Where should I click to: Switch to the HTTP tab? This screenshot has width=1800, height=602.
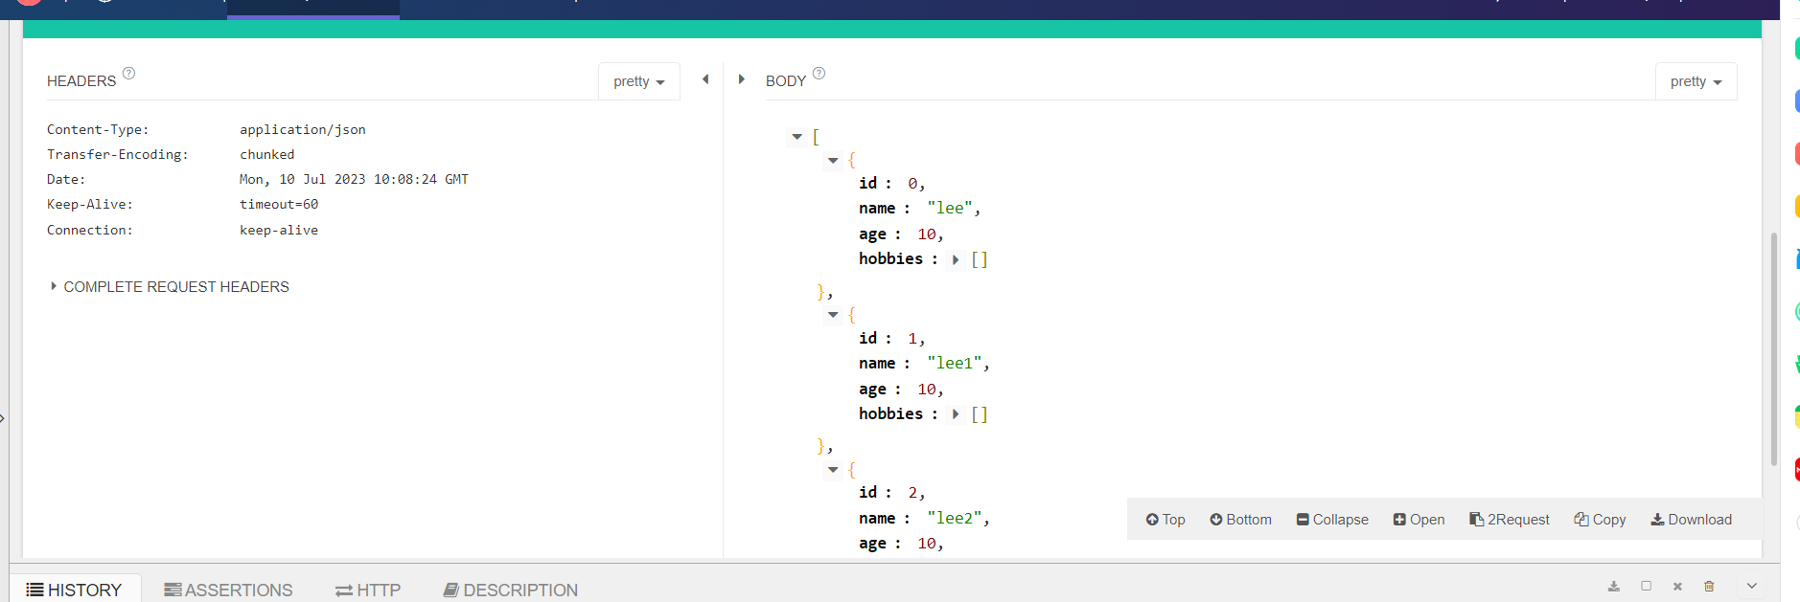(368, 590)
